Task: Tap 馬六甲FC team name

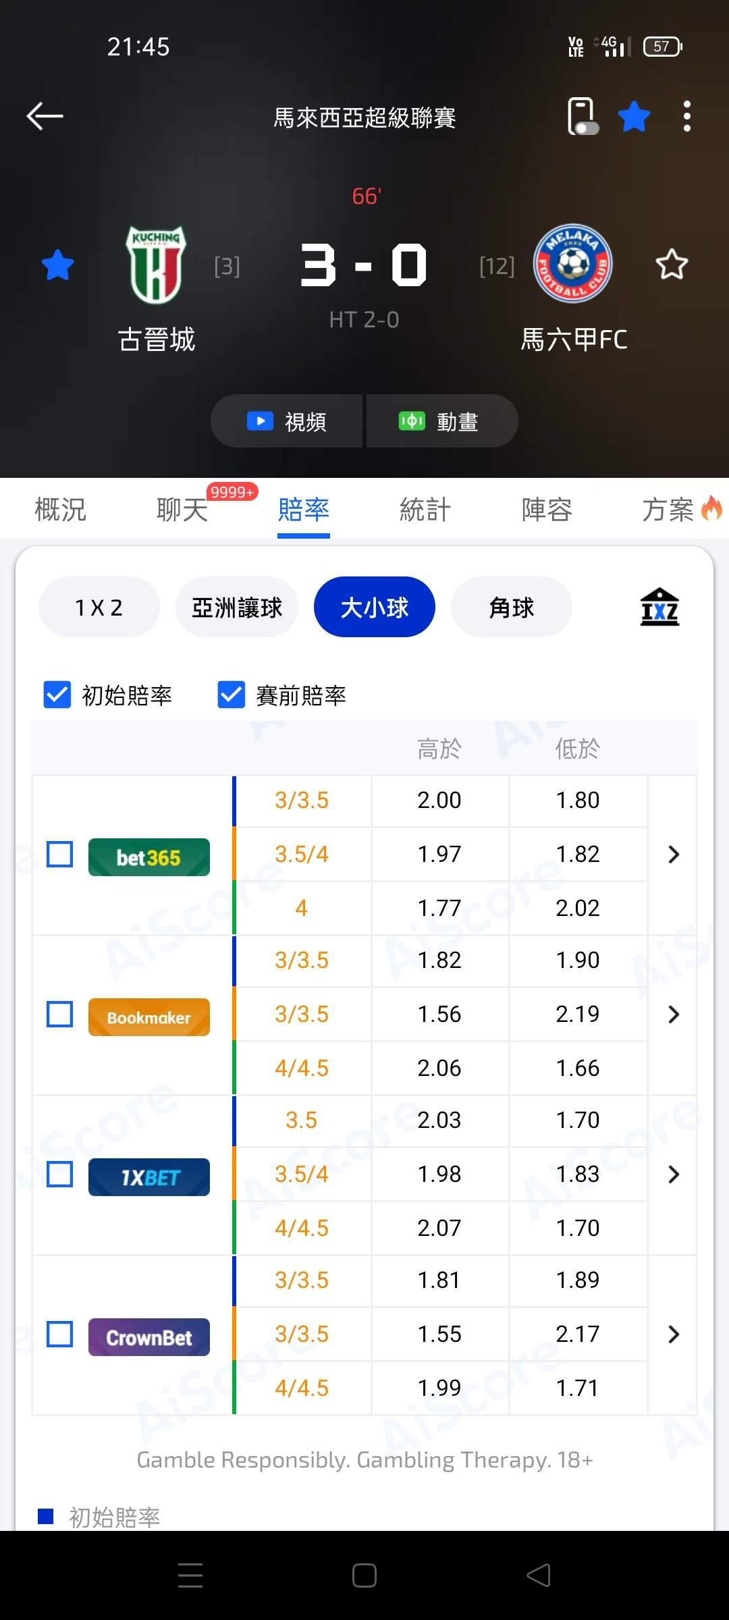Action: point(574,339)
